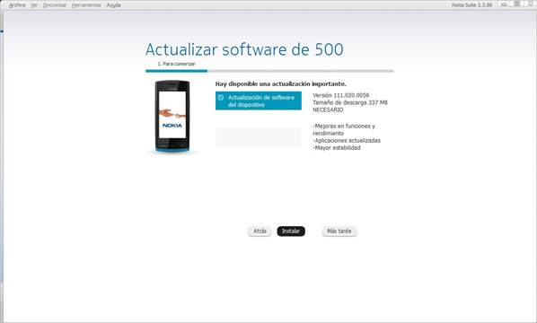The width and height of the screenshot is (537, 323).
Task: Click the Nokia Suite 3.3.86 title text
Action: 471,5
